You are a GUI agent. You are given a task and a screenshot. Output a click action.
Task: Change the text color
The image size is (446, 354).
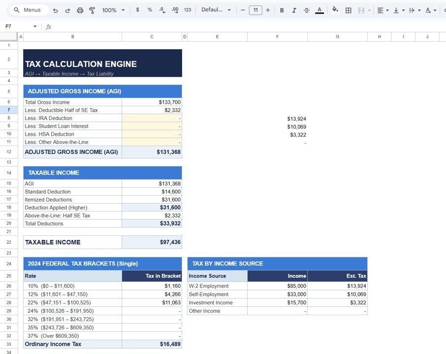coord(319,9)
